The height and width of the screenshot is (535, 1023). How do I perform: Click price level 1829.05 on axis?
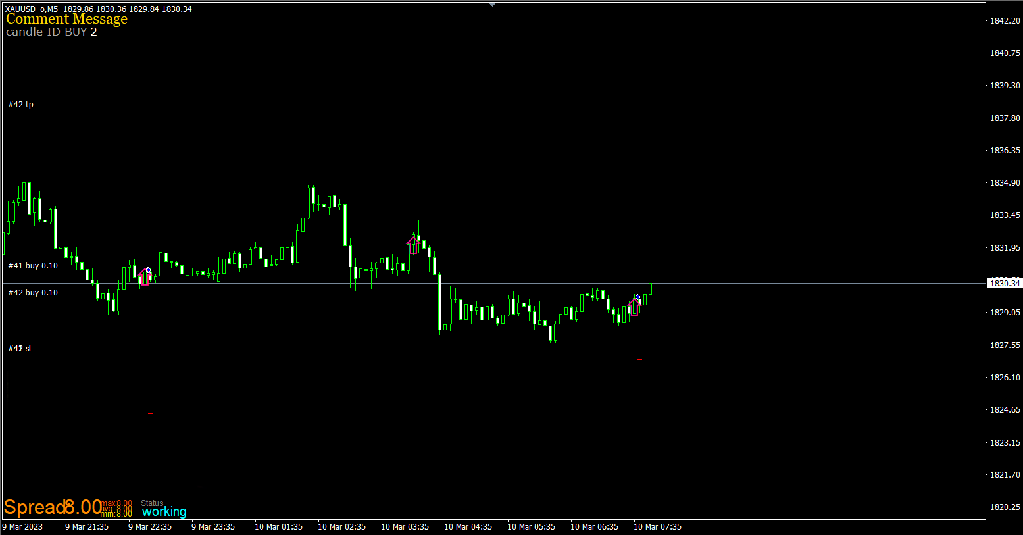1005,313
